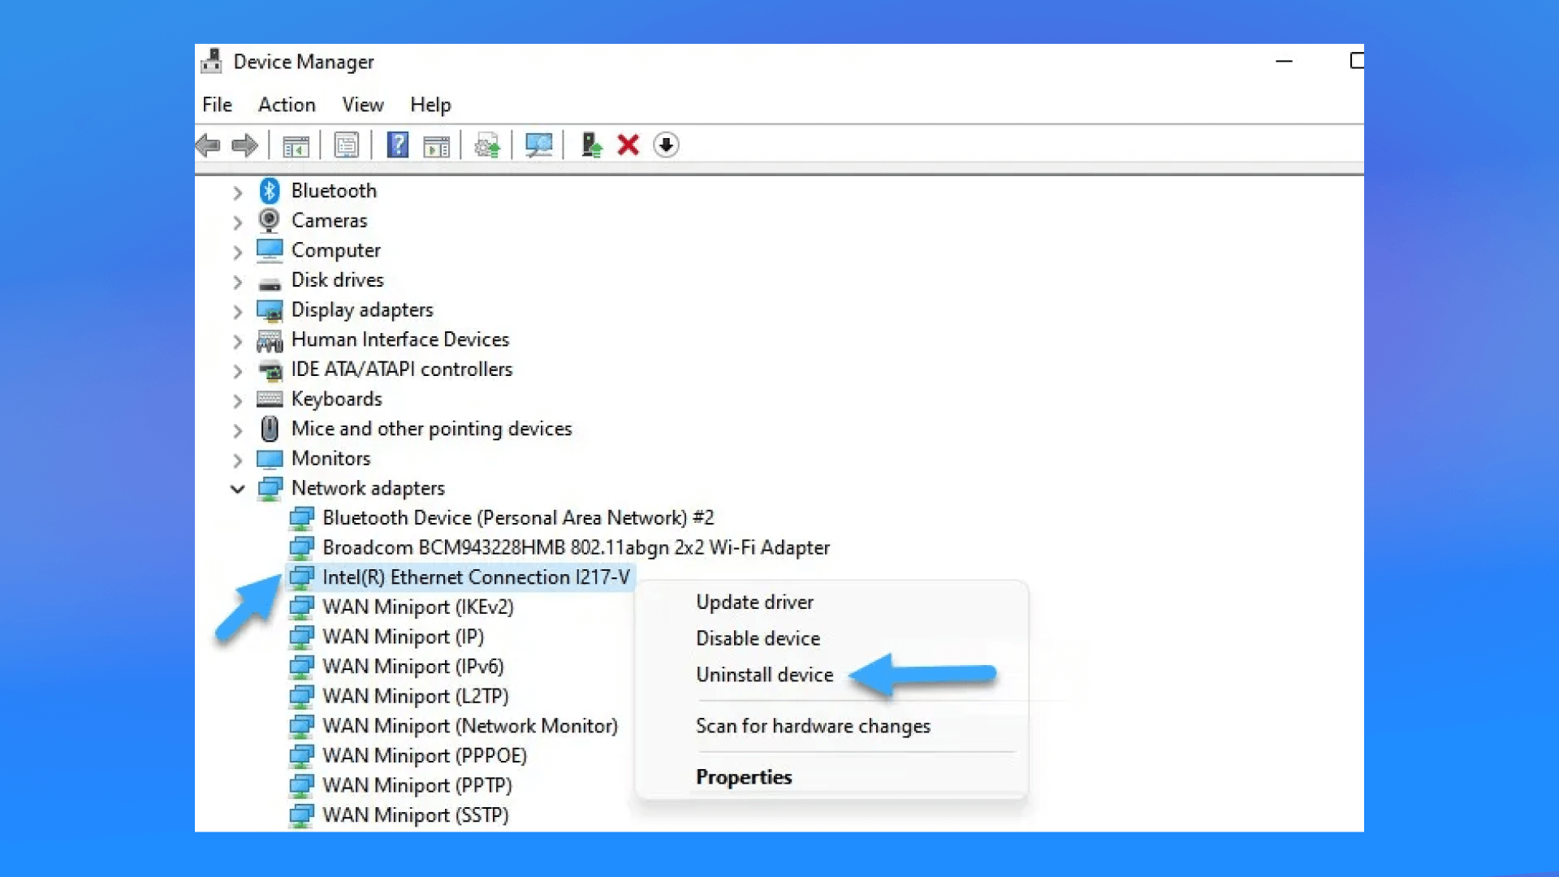Screen dimensions: 1559x877
Task: Open the File menu
Action: (x=217, y=105)
